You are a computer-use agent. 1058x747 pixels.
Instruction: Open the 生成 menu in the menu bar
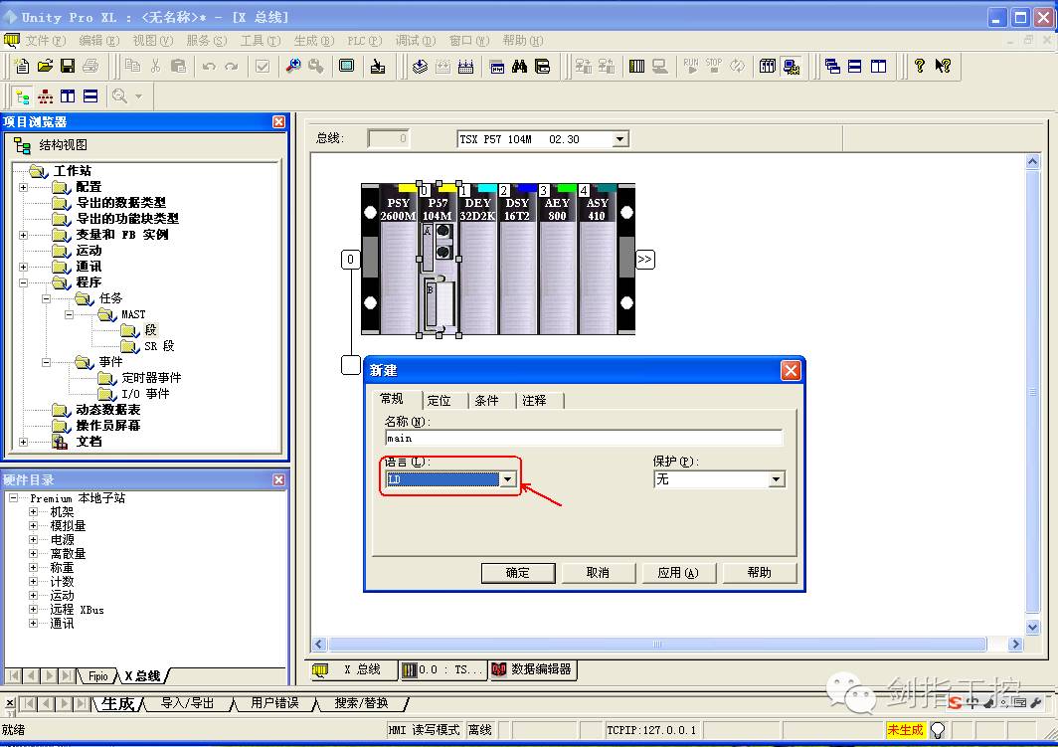[314, 41]
